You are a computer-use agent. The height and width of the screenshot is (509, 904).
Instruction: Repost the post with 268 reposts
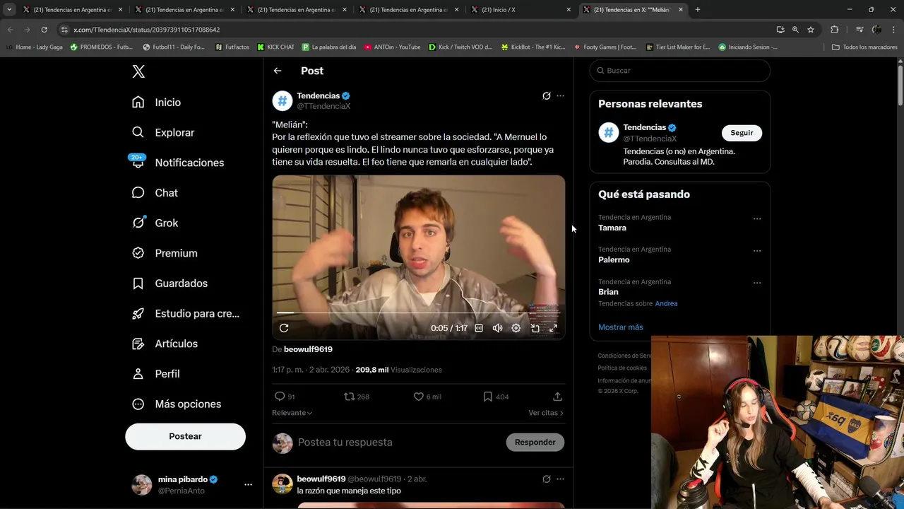click(356, 397)
